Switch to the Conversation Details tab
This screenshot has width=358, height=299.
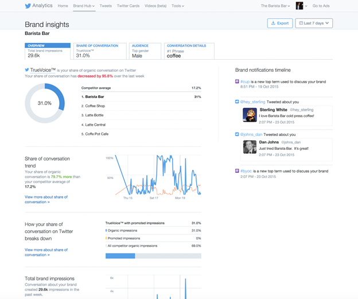pyautogui.click(x=189, y=51)
